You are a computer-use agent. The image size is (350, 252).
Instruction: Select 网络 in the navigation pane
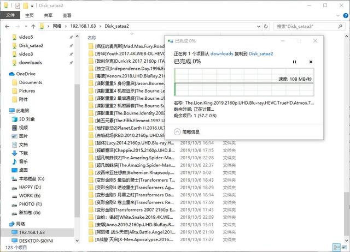click(21, 224)
